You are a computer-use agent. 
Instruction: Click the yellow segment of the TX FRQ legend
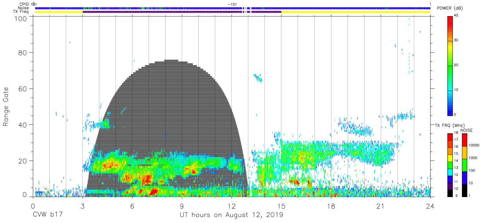tap(450, 158)
